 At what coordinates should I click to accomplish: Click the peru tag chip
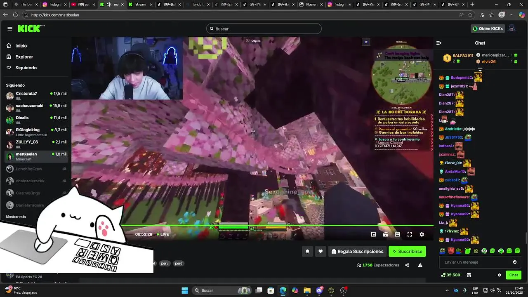click(165, 263)
